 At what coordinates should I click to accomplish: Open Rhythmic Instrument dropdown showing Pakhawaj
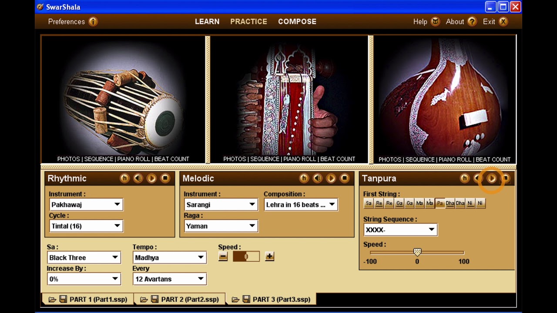point(86,204)
